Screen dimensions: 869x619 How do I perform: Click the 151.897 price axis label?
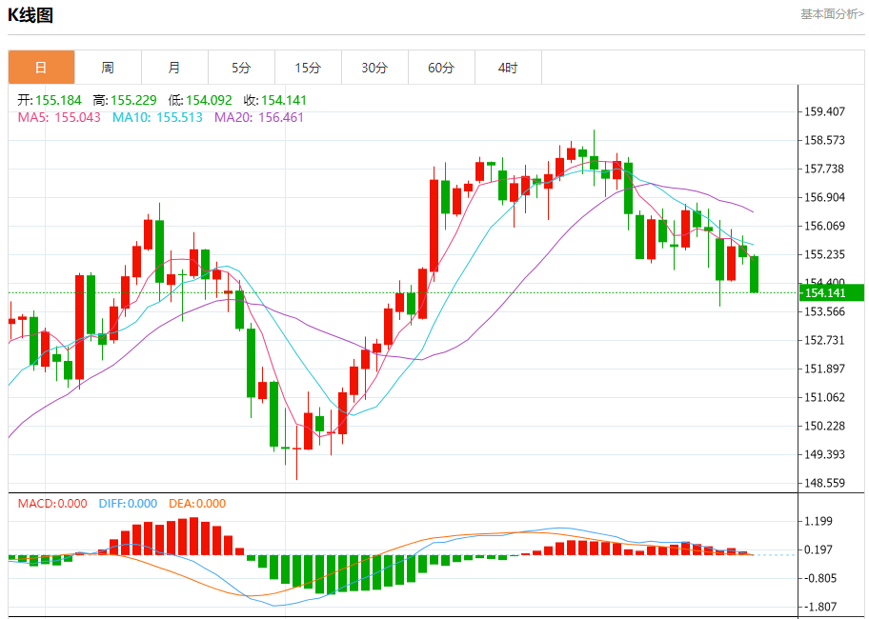(x=824, y=369)
